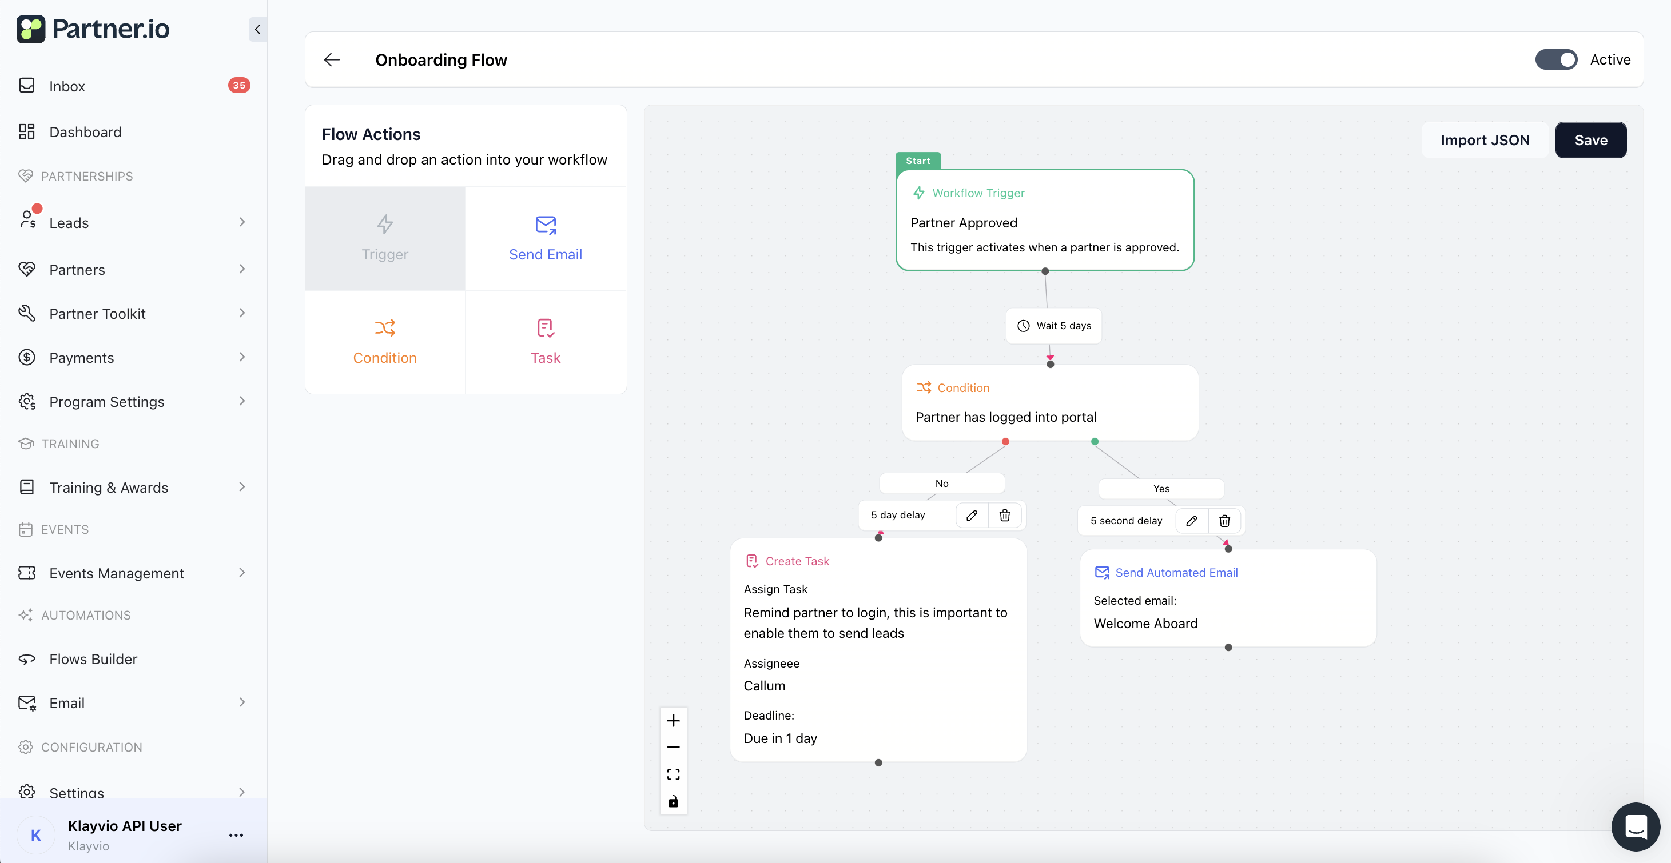
Task: Toggle the canvas lock icon
Action: 673,801
